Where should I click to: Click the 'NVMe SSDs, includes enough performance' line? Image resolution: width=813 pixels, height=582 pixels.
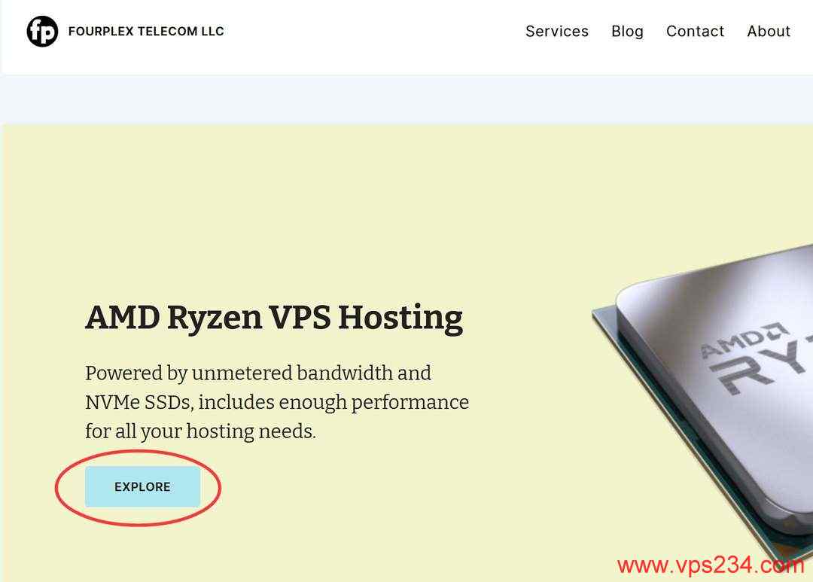(x=277, y=402)
